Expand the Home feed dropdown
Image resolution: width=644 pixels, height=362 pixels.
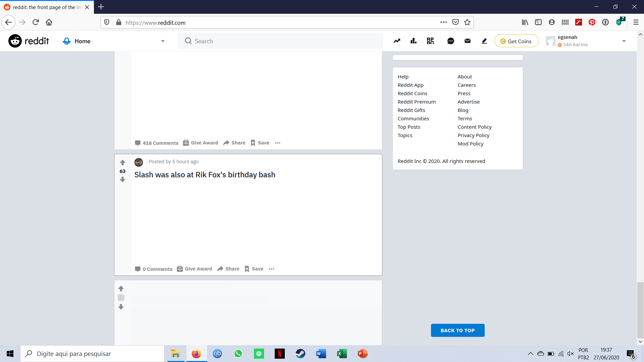pyautogui.click(x=163, y=41)
